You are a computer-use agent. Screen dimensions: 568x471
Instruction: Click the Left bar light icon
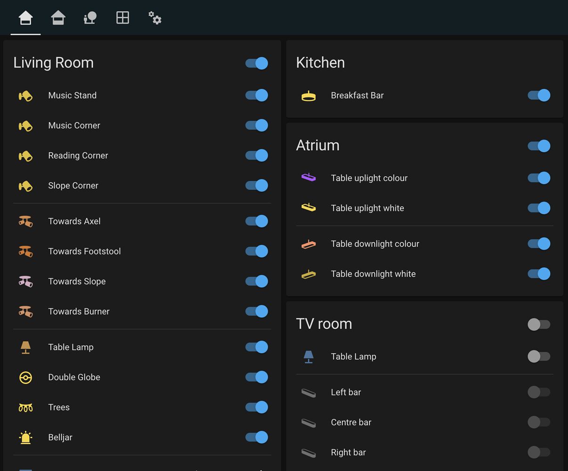coord(308,392)
